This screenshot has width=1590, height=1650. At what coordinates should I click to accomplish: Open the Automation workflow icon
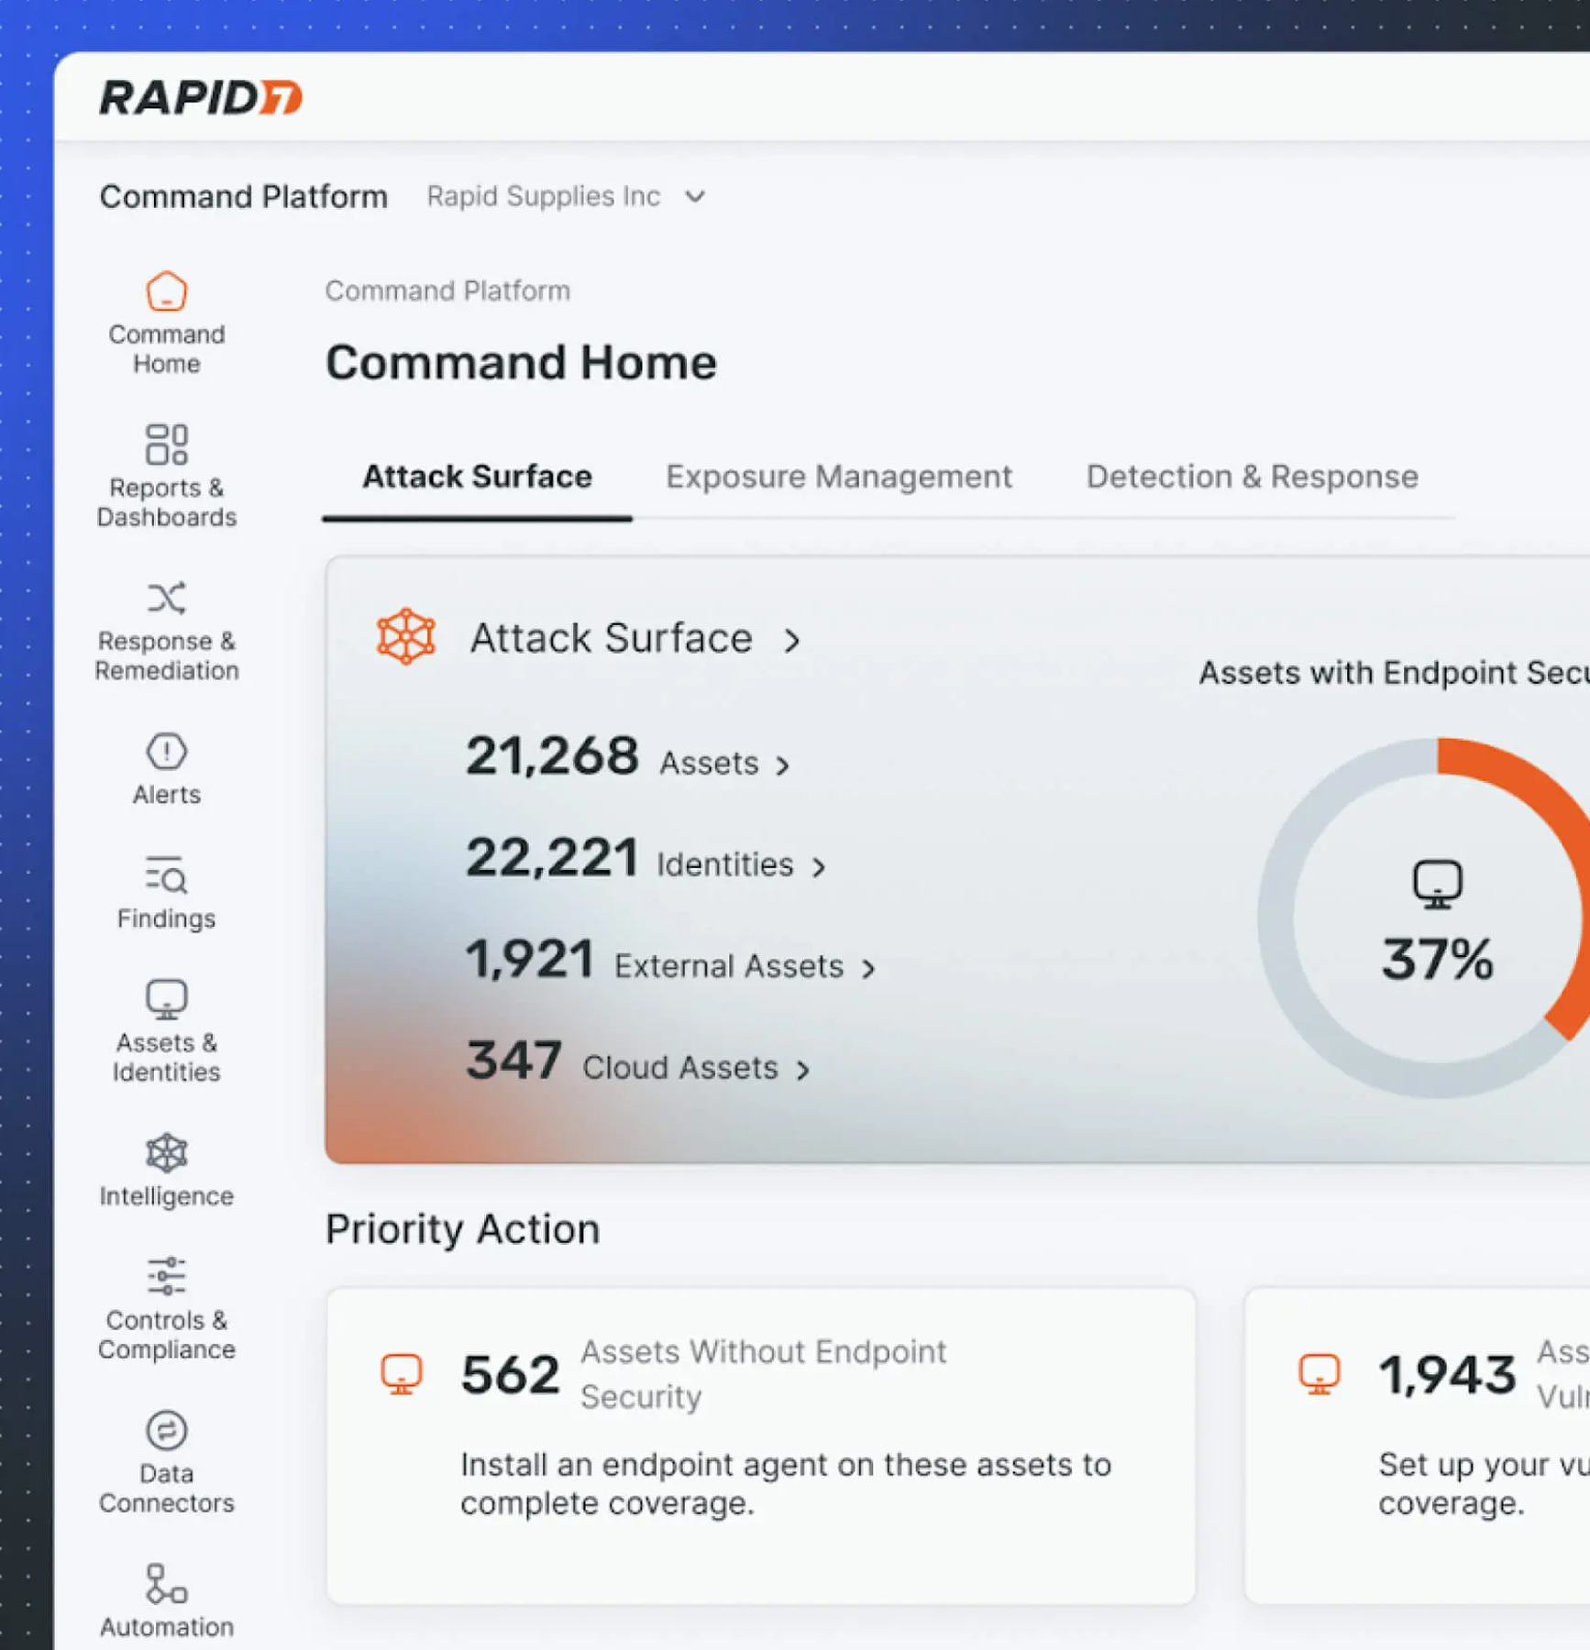click(166, 1584)
